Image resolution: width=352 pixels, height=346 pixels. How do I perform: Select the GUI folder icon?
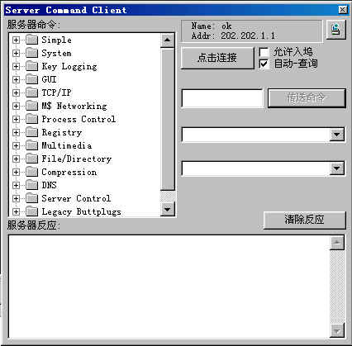(x=31, y=79)
